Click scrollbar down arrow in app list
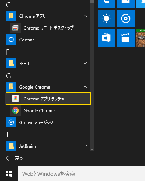The image size is (145, 181). click(x=92, y=149)
